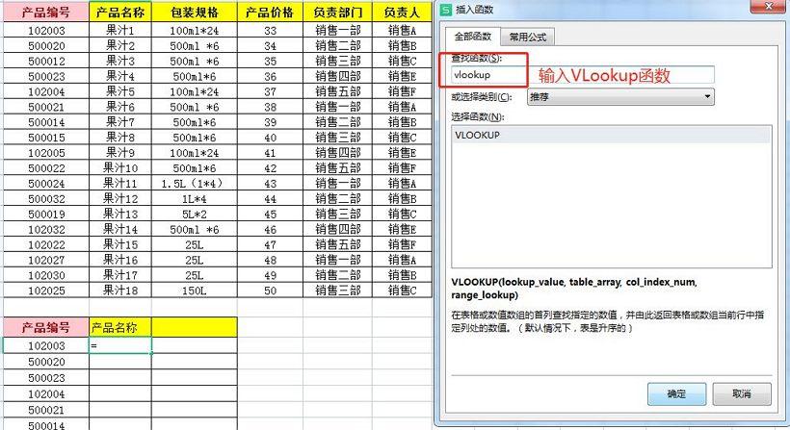Select VLOOKUP in the function list
This screenshot has height=430, width=790.
pos(611,135)
